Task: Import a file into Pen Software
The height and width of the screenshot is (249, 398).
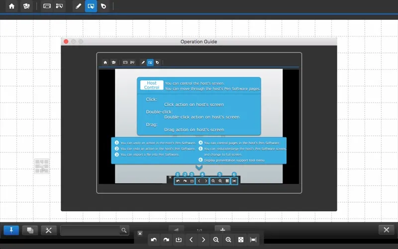Action: point(179,240)
